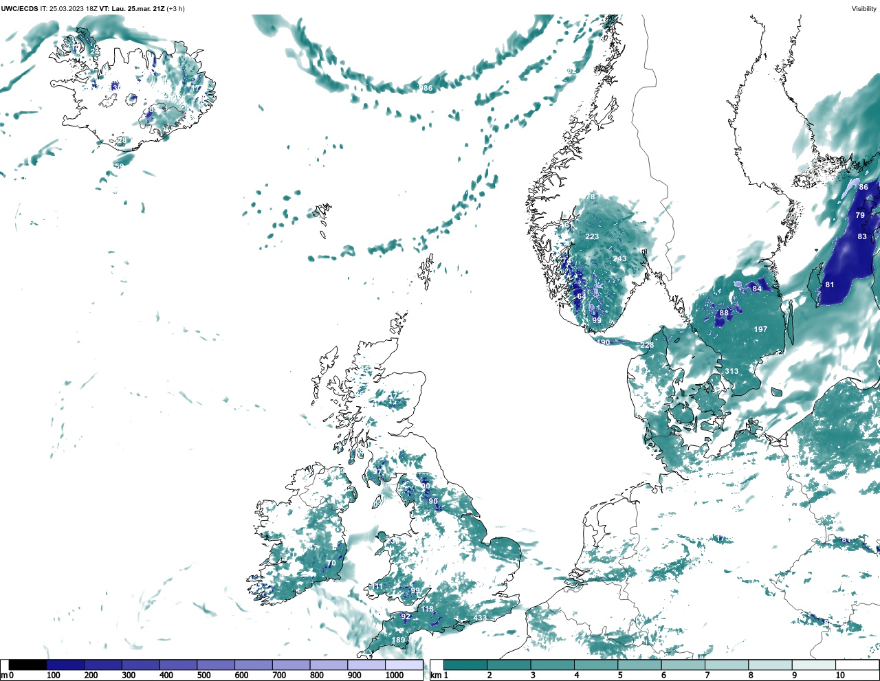880x681 pixels.
Task: Pick the 200–300 m visibility legend swatch
Action: click(103, 665)
